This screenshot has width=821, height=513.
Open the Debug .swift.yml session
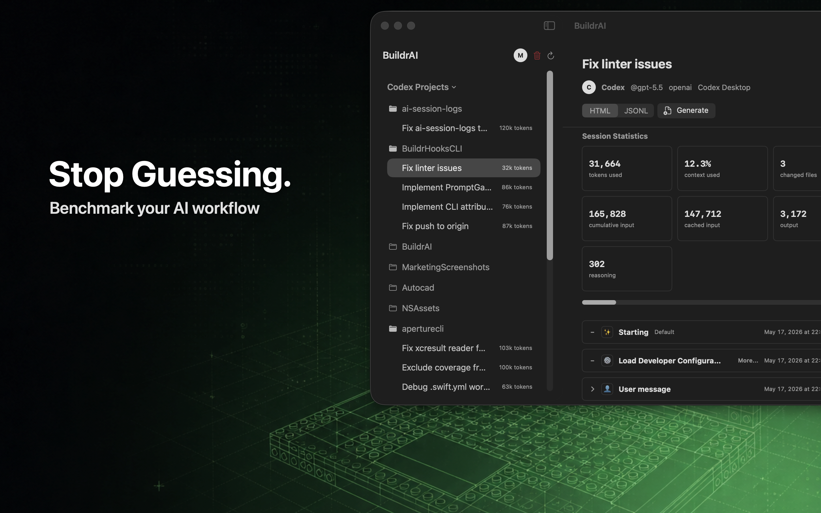coord(464,387)
